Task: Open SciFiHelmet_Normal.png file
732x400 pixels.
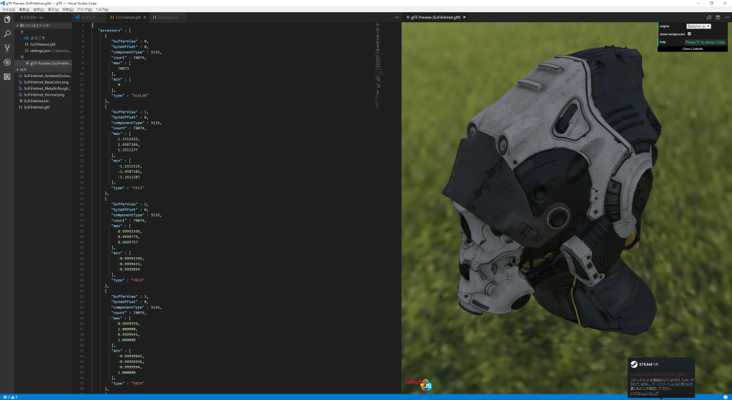Action: (x=41, y=94)
